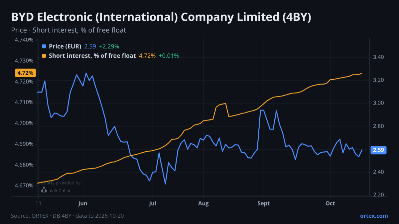Click the 2.80 right axis label

pos(379,126)
